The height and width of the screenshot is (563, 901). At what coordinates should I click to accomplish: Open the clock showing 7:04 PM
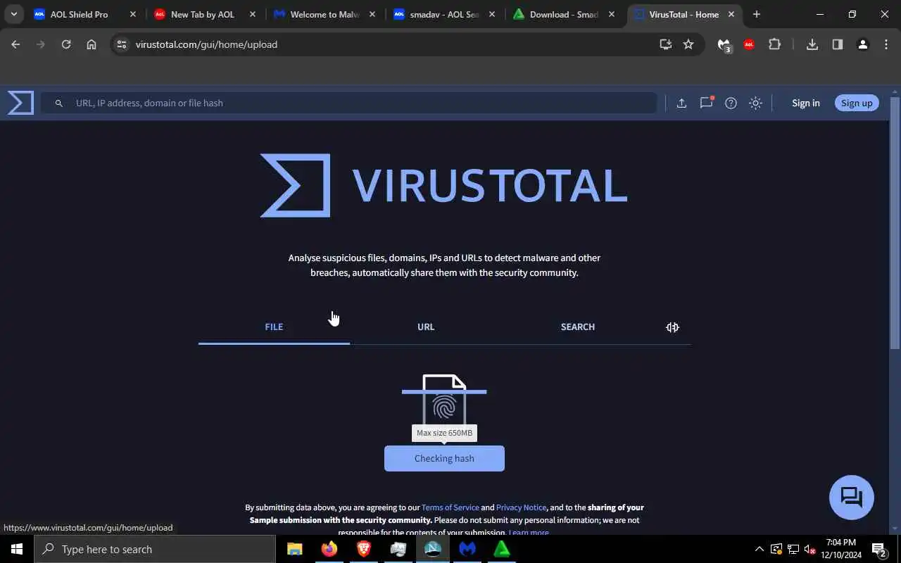click(841, 549)
